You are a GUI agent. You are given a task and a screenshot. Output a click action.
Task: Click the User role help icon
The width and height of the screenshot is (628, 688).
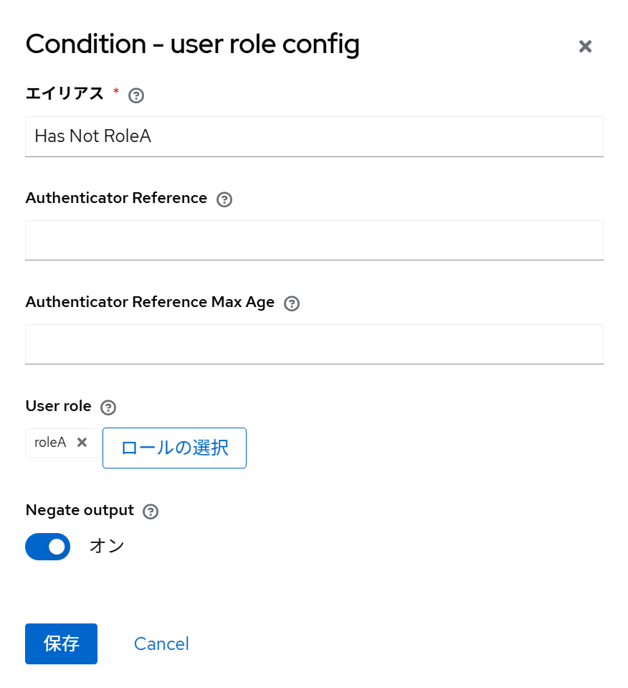point(108,407)
